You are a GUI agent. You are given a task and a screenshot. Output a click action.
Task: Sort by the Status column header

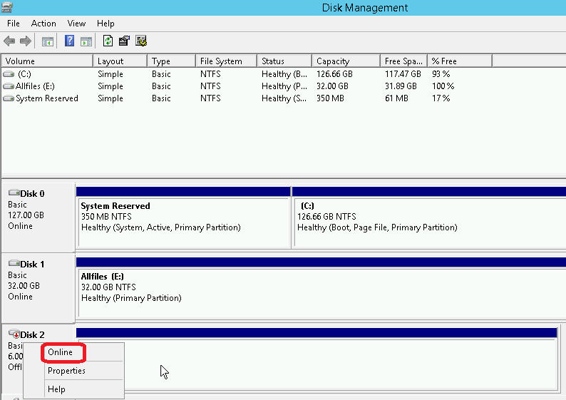coord(284,61)
